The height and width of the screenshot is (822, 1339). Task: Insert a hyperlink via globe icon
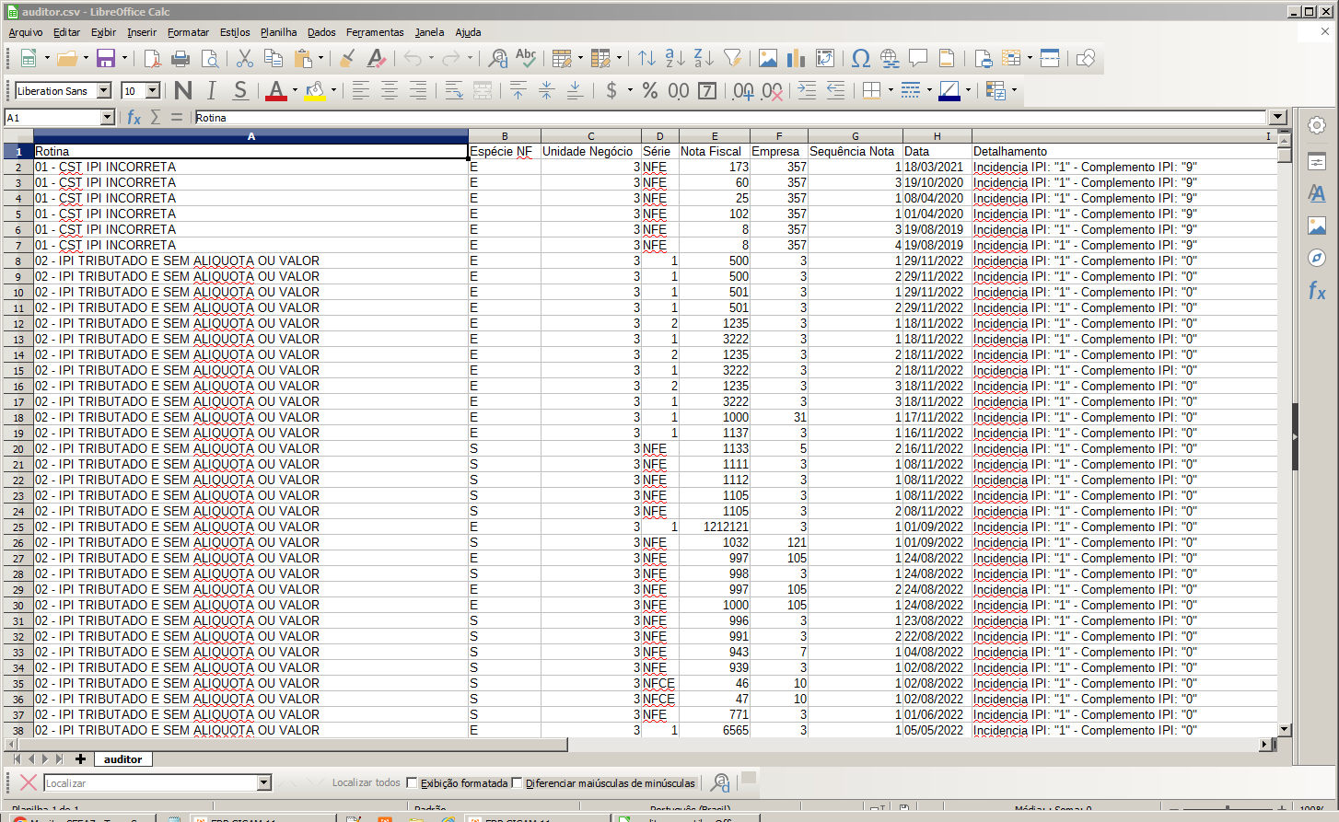[890, 58]
